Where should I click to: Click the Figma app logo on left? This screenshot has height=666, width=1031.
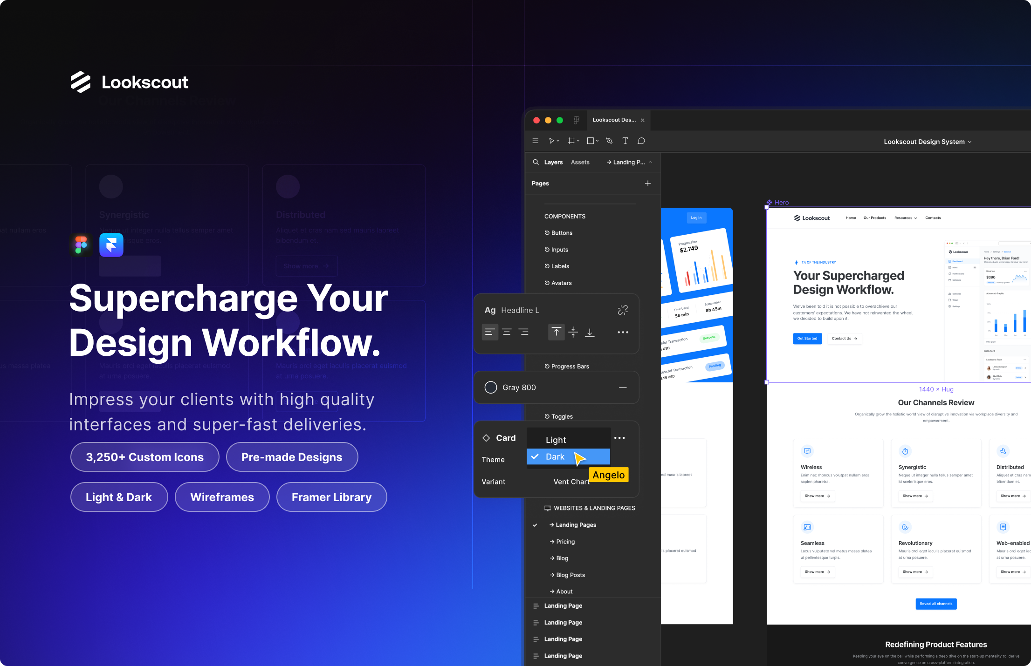pos(81,245)
